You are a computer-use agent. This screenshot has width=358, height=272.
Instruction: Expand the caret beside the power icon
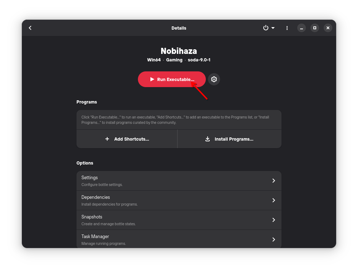273,28
